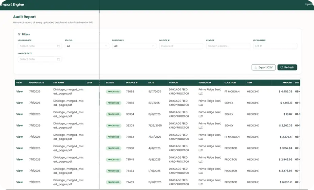Click the Lot # filter field
The image size is (314, 190).
click(275, 46)
